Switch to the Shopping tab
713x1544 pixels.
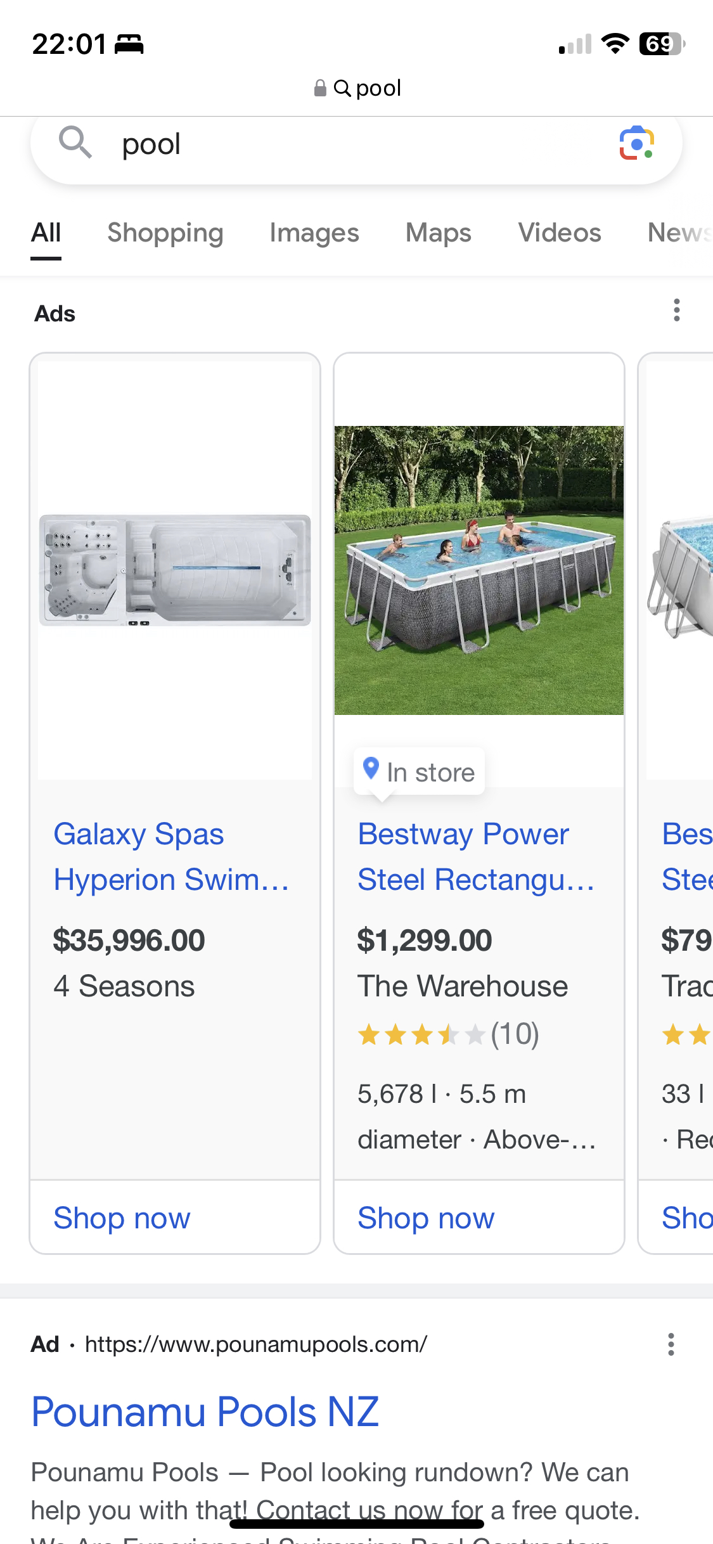click(165, 233)
